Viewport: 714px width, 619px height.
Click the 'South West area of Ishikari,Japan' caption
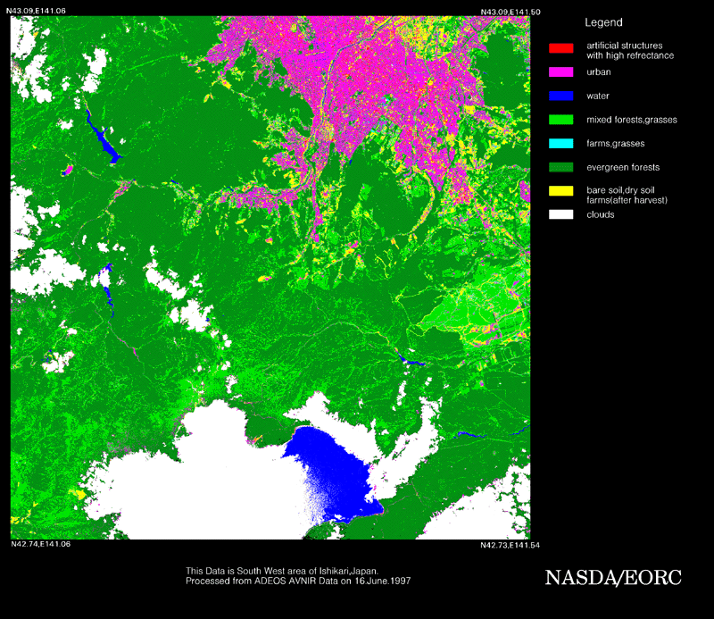click(282, 571)
